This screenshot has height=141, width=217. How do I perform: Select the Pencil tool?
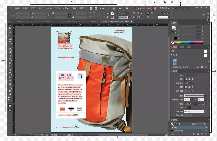(10, 53)
